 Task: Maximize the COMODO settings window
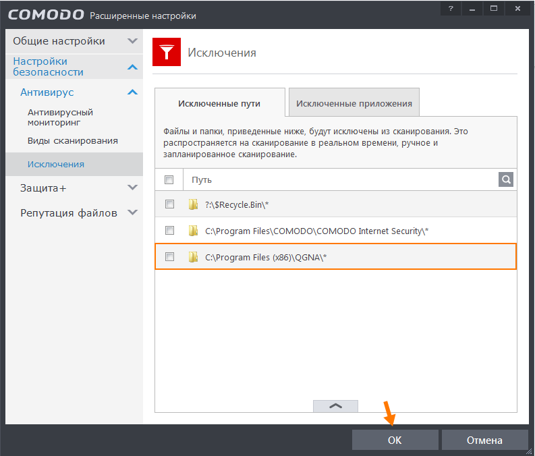pos(494,9)
